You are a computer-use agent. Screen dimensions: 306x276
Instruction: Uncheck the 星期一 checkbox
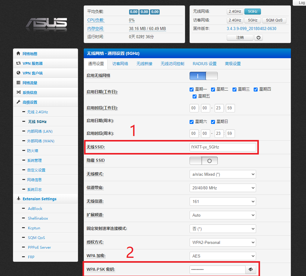point(191,89)
